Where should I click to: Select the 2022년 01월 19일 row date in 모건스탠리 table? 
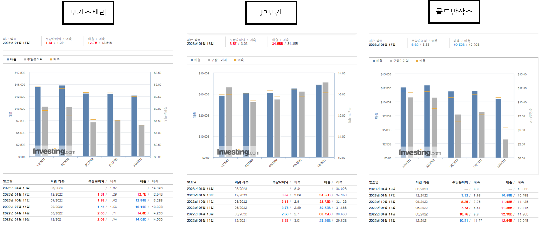[16, 219]
